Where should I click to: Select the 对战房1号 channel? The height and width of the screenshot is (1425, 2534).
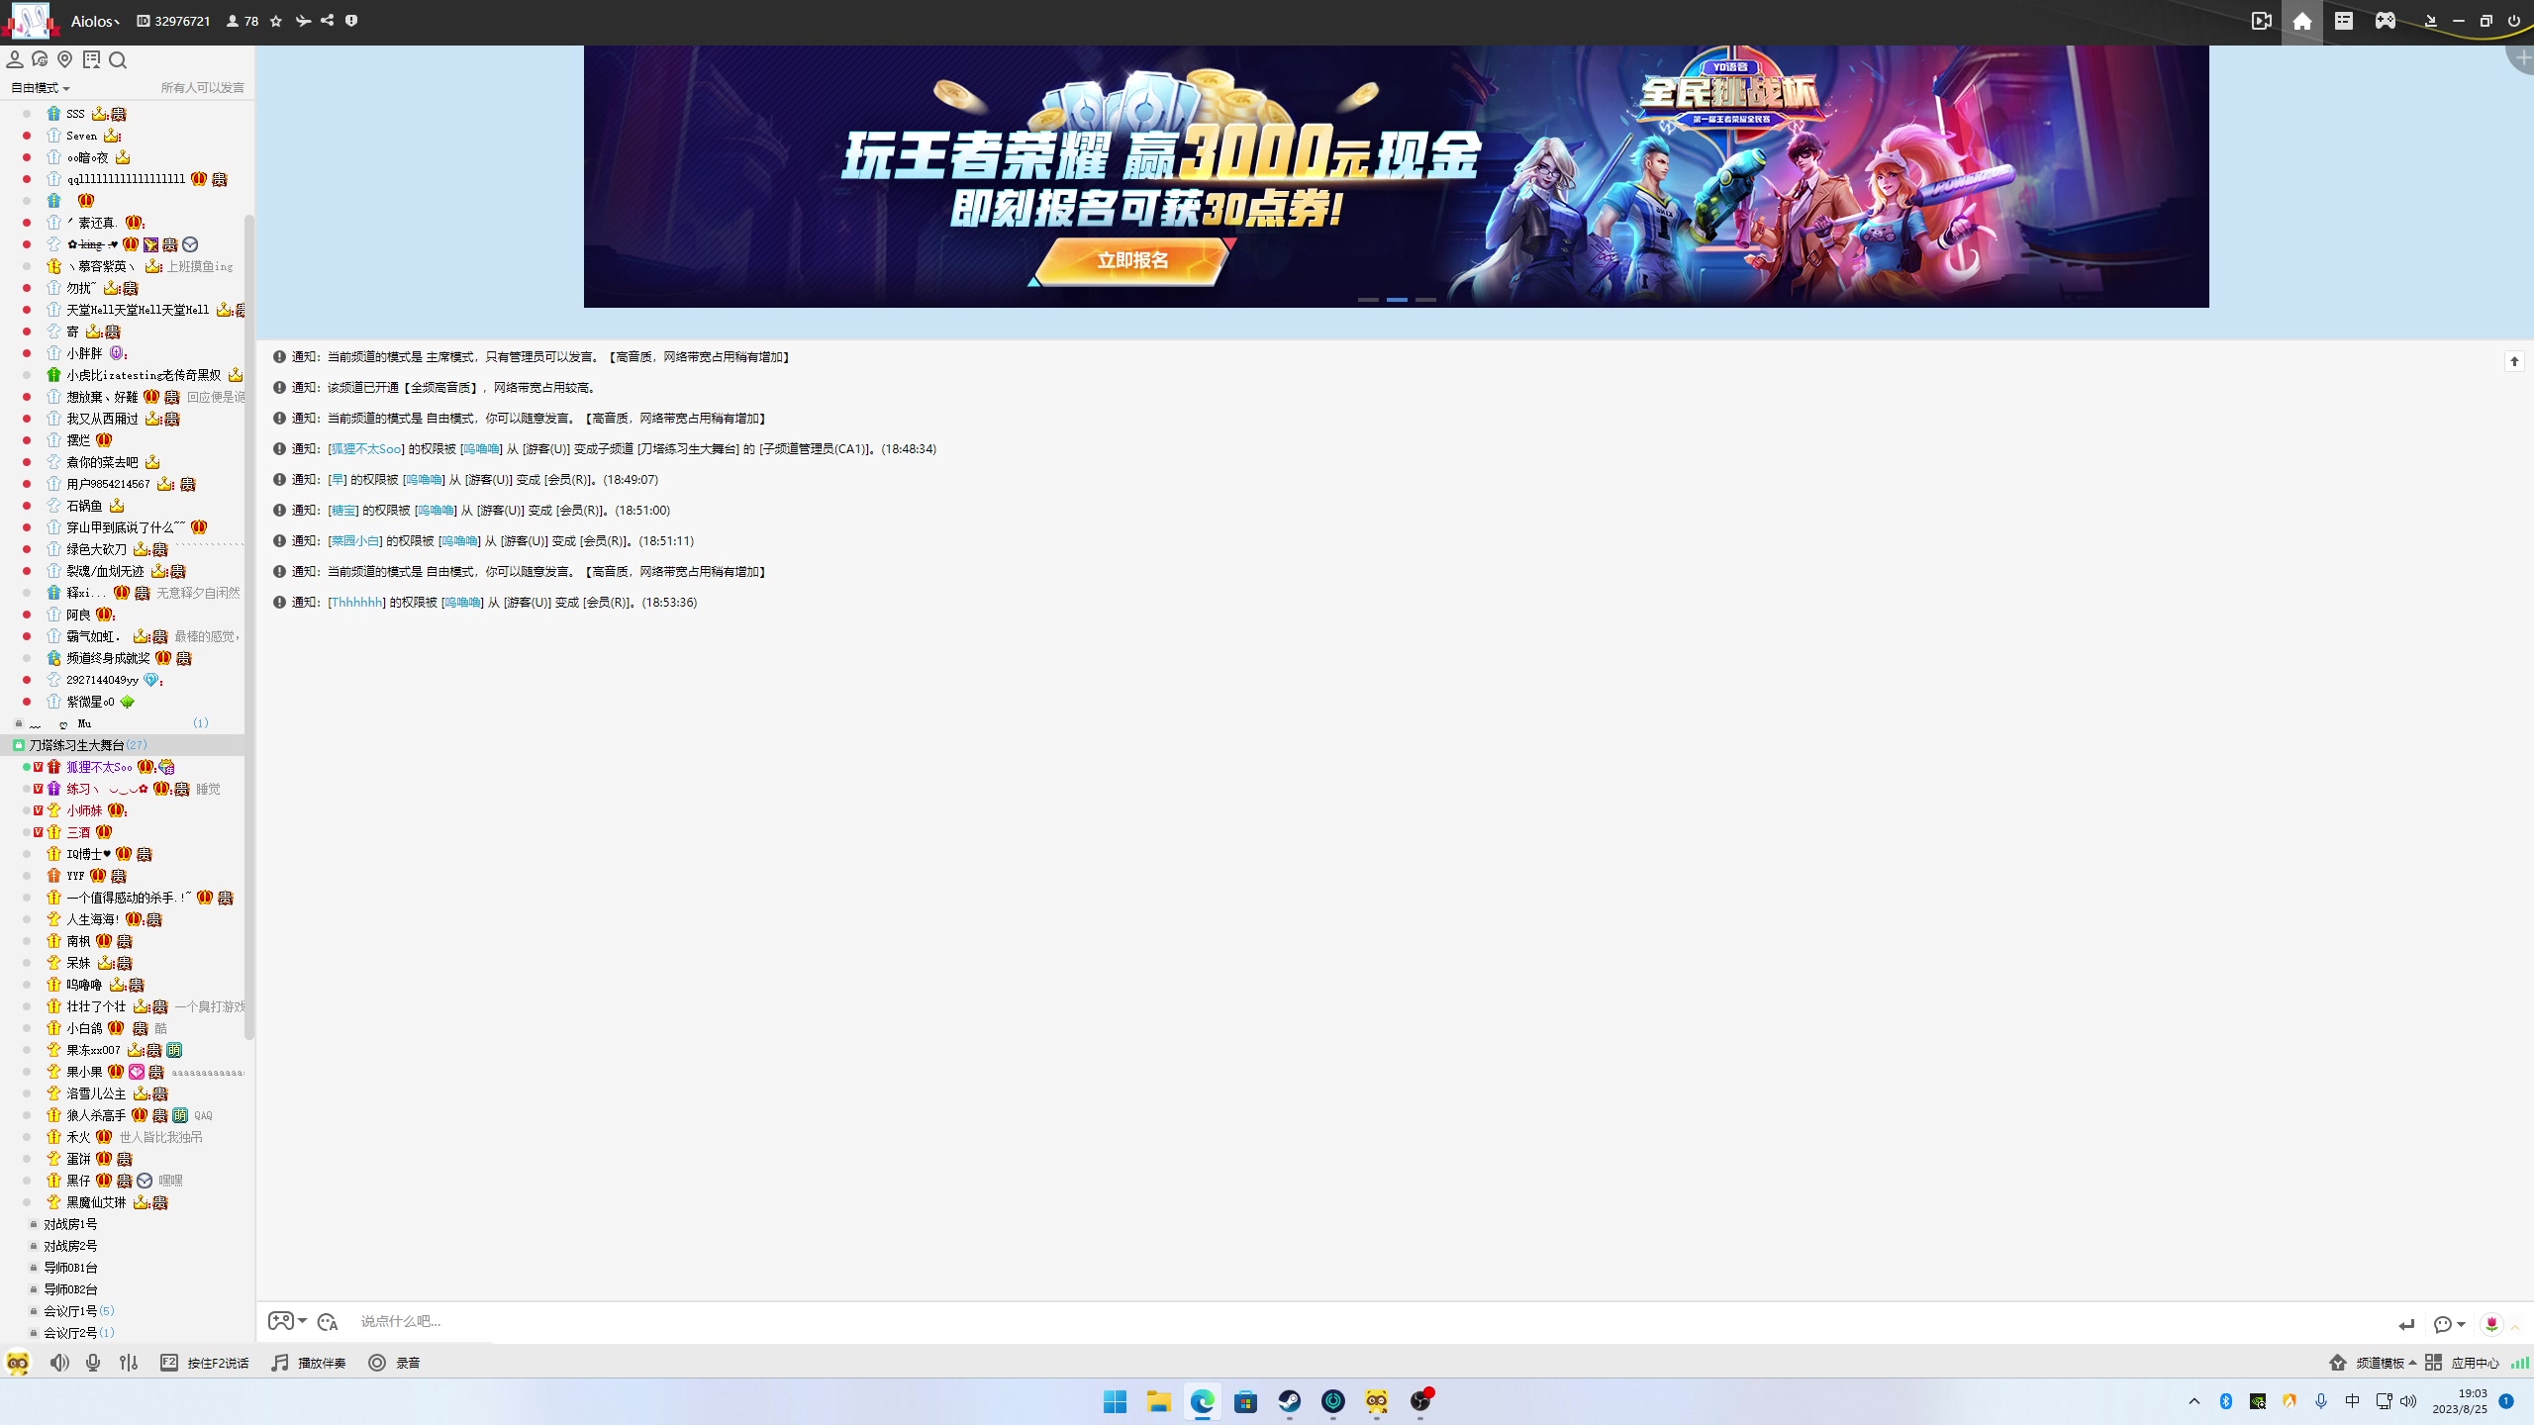pyautogui.click(x=70, y=1224)
